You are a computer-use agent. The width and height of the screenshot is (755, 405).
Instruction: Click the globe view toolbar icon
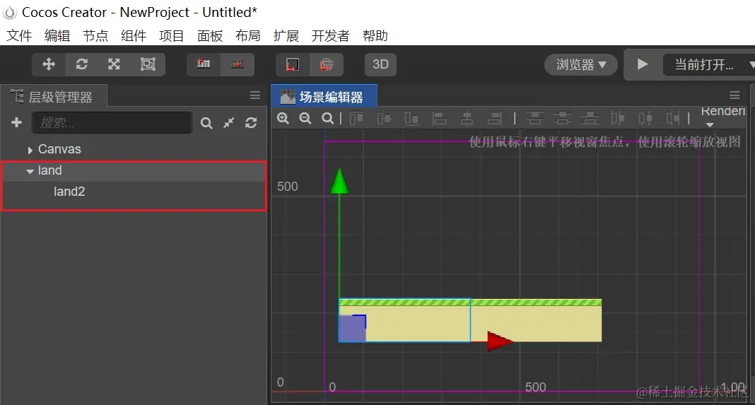point(326,64)
